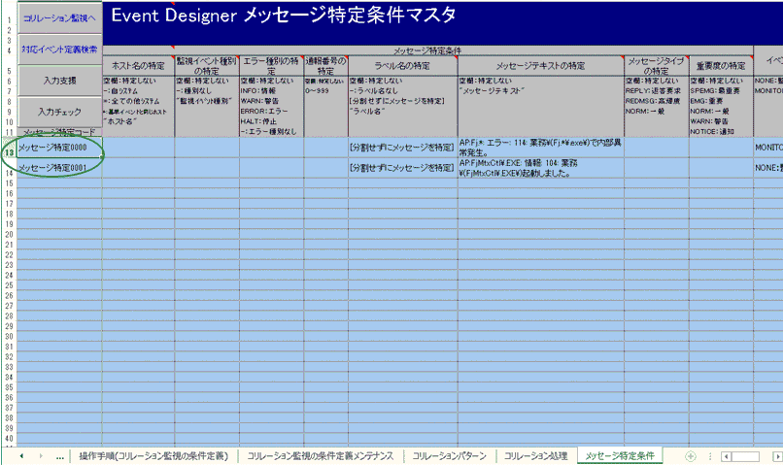Open hidden sheet tabs via ellipsis
This screenshot has height=465, width=783.
(60, 456)
